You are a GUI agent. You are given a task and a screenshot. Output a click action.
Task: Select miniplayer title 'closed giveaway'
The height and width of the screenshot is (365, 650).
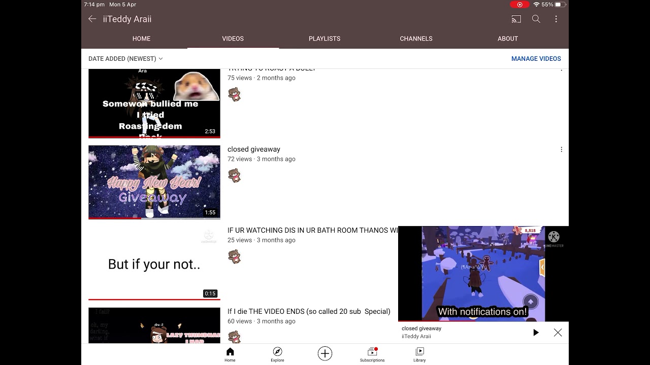(x=421, y=328)
